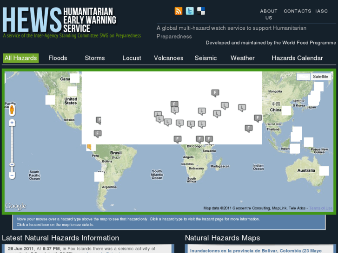The height and width of the screenshot is (253, 338).
Task: Open the Weather tab
Action: coord(243,58)
